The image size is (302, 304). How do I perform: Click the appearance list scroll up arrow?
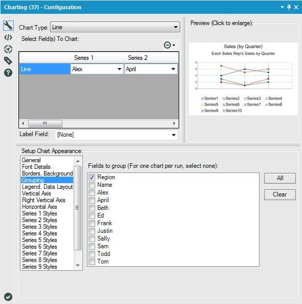click(78, 161)
